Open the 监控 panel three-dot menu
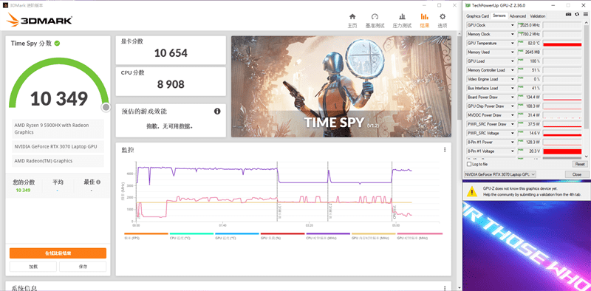The image size is (591, 291). coord(445,150)
